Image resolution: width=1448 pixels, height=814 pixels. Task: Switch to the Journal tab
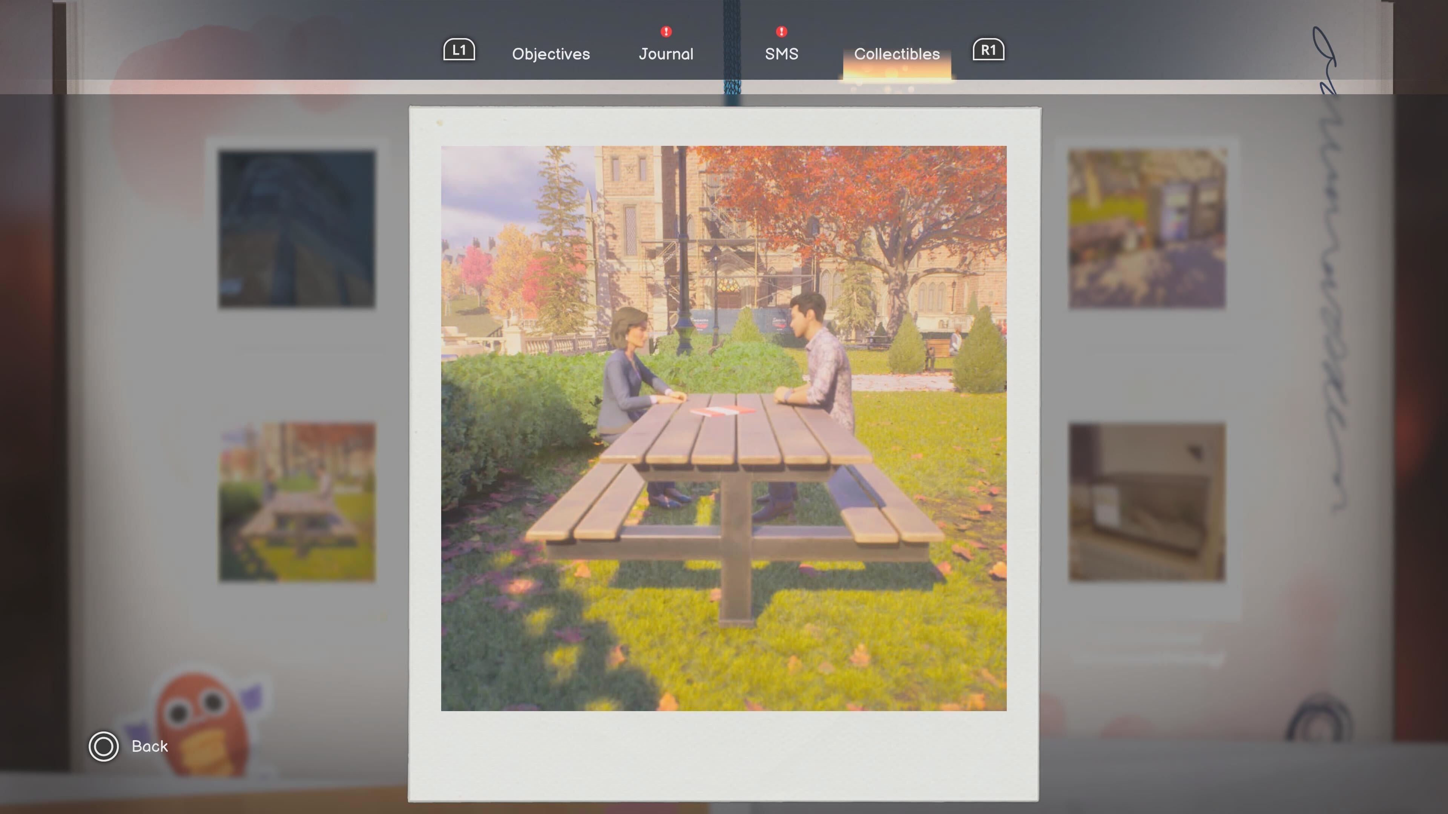click(666, 54)
